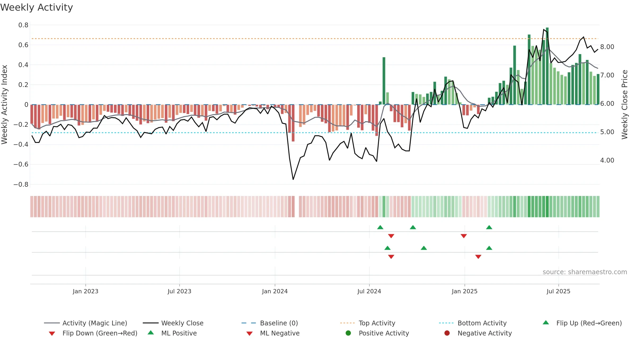Toggle the ML Negative legend entry
Image resolution: width=636 pixels, height=358 pixels.
pos(273,333)
